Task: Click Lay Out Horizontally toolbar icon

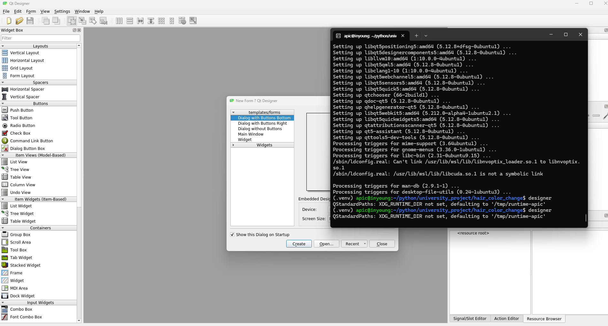Action: coord(119,21)
